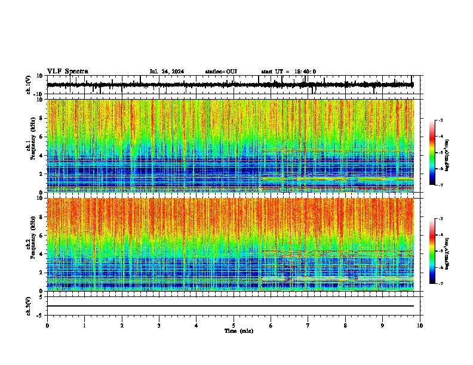Click the "2" tick on the time axis

coord(122,326)
